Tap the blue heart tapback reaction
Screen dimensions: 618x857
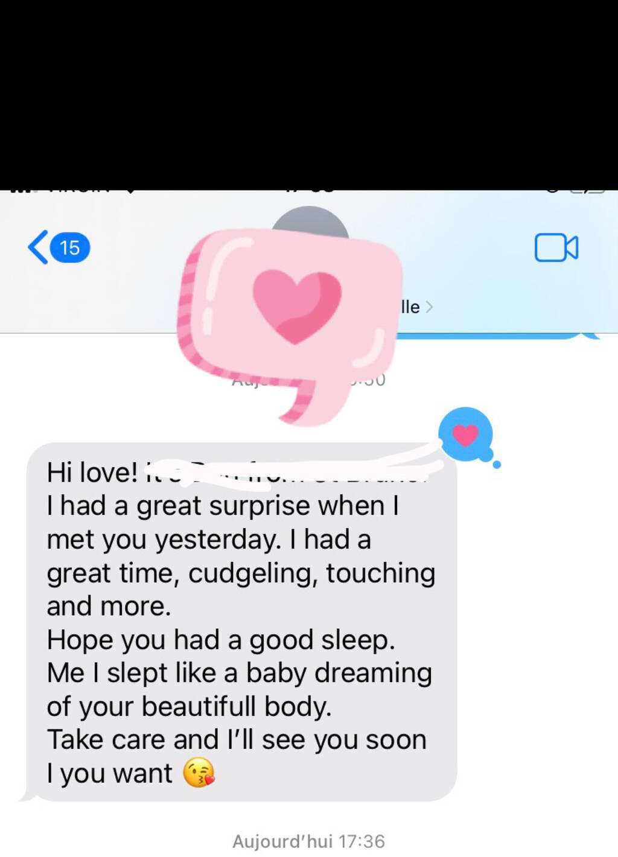click(x=465, y=434)
